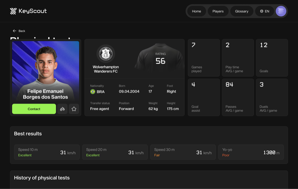The image size is (298, 189).
Task: Click the Back link text
Action: click(22, 31)
